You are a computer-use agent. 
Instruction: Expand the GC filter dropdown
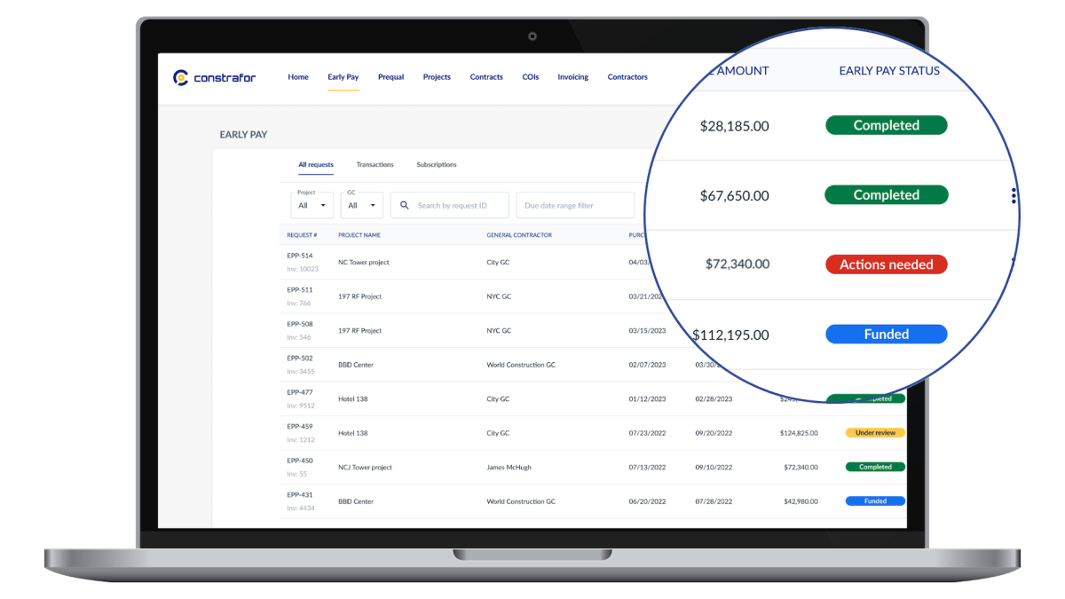pyautogui.click(x=361, y=205)
